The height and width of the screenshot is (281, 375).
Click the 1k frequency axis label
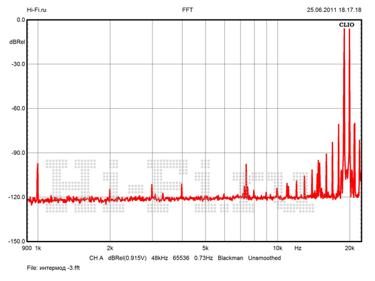coord(37,248)
